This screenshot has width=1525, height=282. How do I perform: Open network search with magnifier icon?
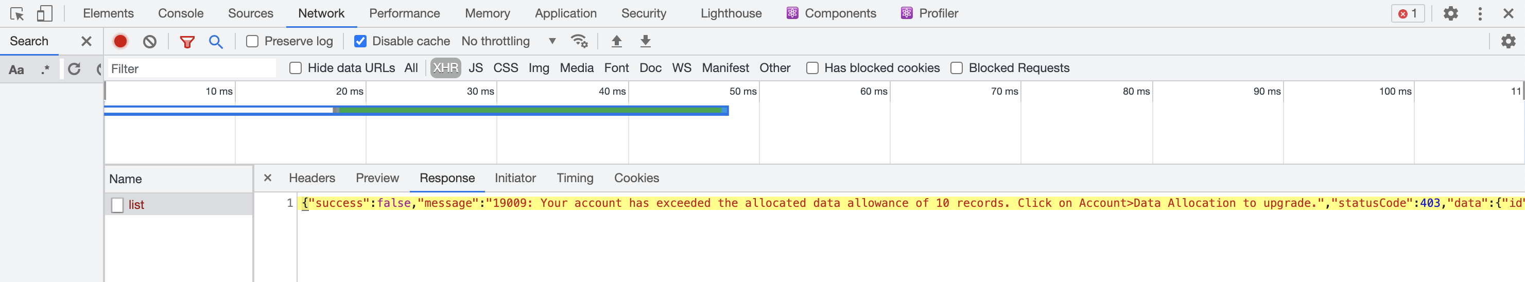[216, 41]
